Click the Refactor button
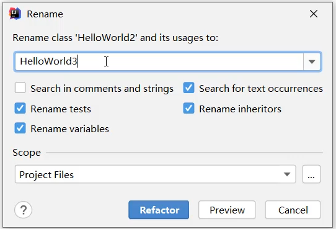Viewport: 336px width, 229px height. point(159,210)
